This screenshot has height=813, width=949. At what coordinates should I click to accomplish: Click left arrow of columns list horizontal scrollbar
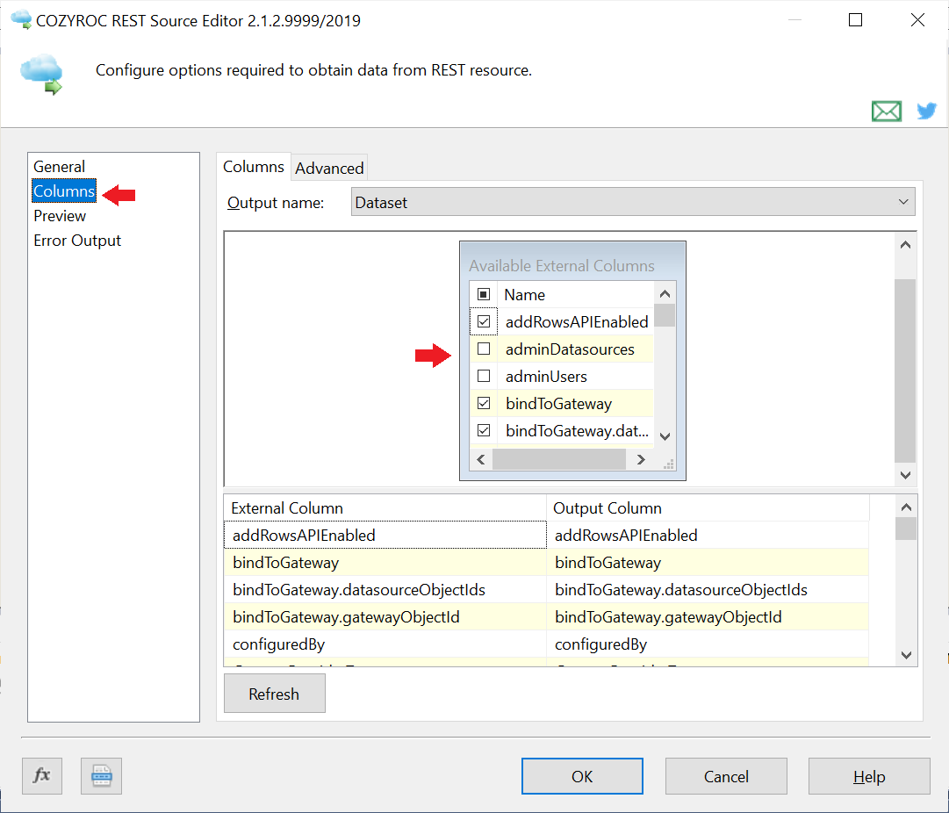[x=481, y=459]
